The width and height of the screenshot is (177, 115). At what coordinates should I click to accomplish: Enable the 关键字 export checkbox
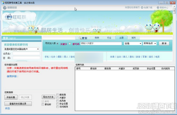[x=58, y=98]
